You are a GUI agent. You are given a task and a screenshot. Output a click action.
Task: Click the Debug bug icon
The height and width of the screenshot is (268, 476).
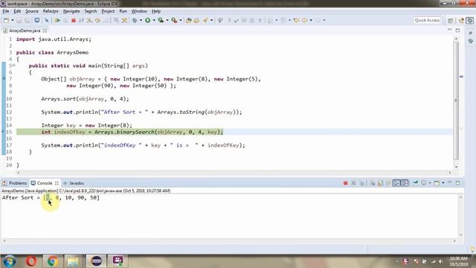135,20
